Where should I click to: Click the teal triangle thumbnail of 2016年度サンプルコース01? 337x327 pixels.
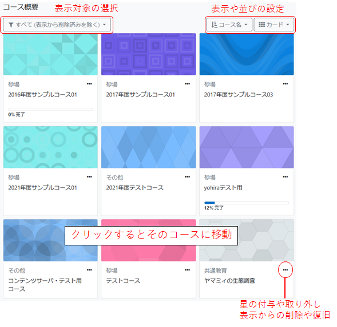pyautogui.click(x=50, y=54)
